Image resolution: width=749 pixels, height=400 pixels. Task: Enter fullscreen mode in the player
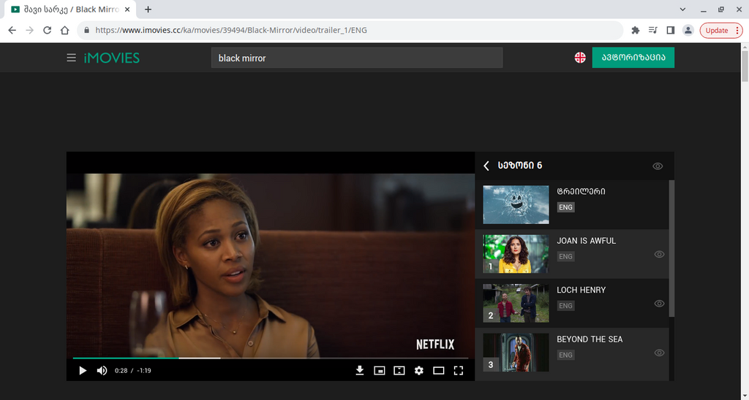tap(459, 371)
